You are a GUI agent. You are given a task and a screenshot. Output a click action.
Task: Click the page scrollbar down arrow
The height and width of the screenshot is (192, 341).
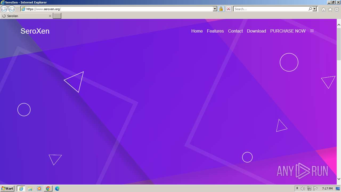pos(339,179)
